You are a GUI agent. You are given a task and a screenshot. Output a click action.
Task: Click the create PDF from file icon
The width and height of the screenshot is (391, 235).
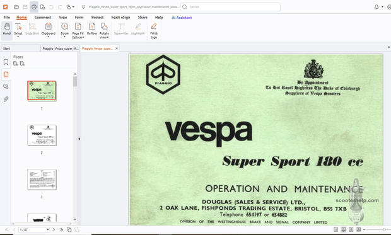[43, 7]
